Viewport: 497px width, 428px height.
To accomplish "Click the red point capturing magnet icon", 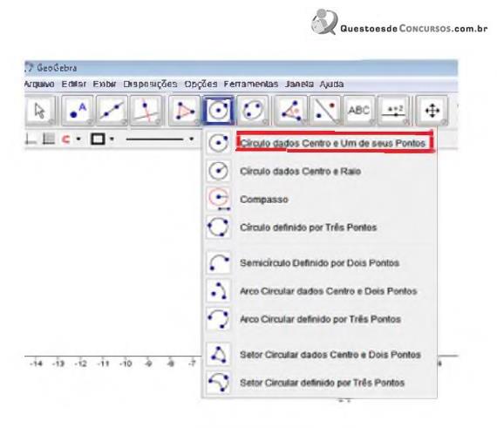I will (66, 139).
